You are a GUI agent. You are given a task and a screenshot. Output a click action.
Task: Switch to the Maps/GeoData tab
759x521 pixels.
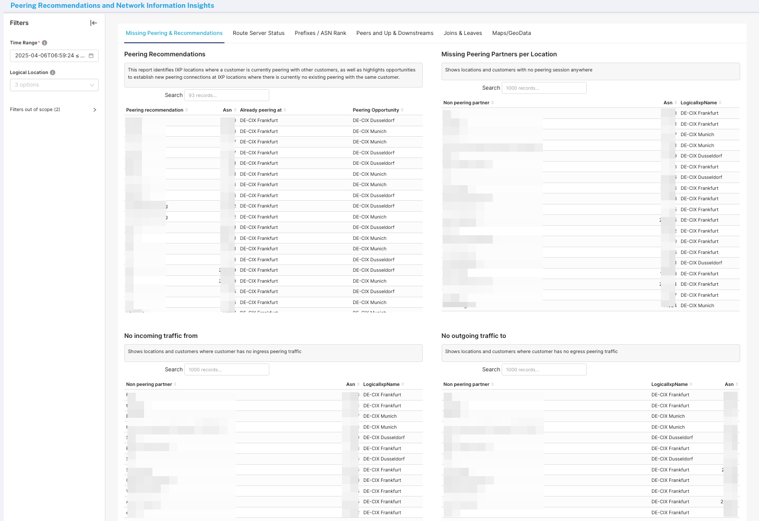point(512,33)
